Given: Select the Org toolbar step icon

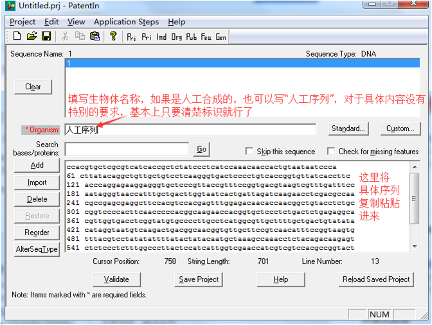Looking at the screenshot, I should (x=176, y=37).
